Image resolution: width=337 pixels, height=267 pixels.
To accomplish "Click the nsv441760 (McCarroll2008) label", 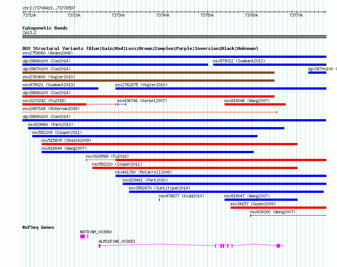I will 144,172.
